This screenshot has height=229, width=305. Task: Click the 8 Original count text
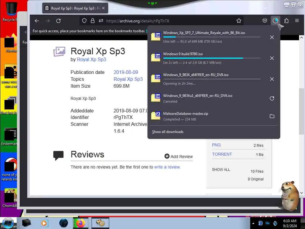click(x=256, y=179)
